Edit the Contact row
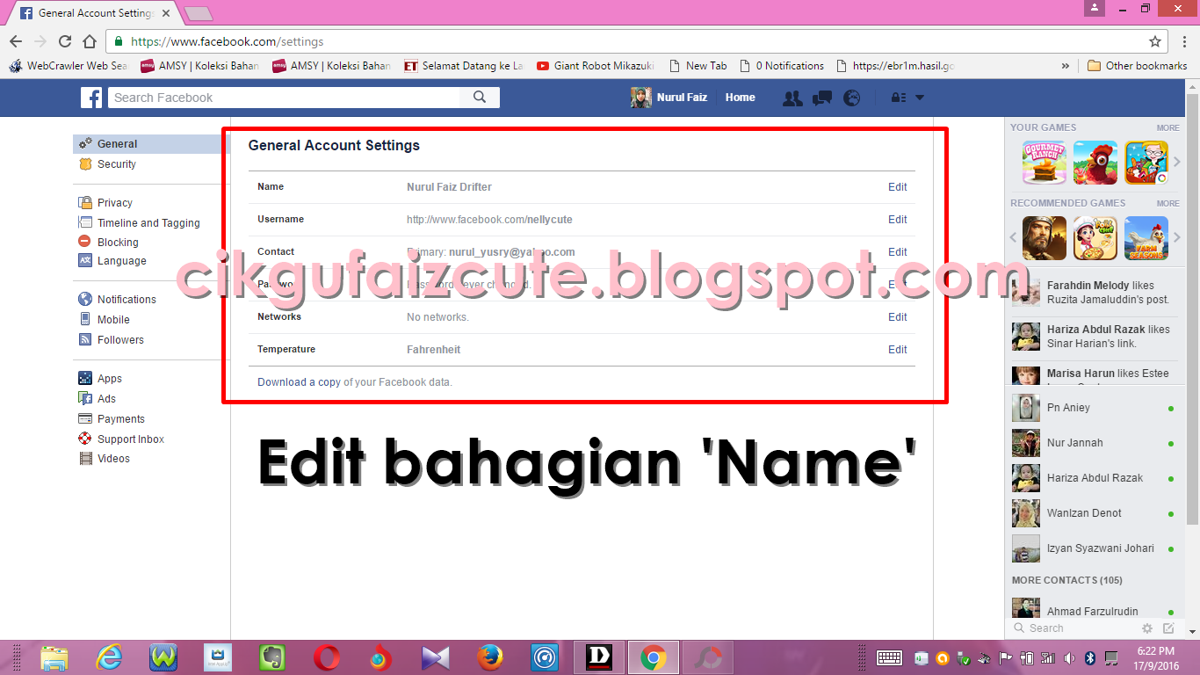The width and height of the screenshot is (1200, 675). pos(897,252)
